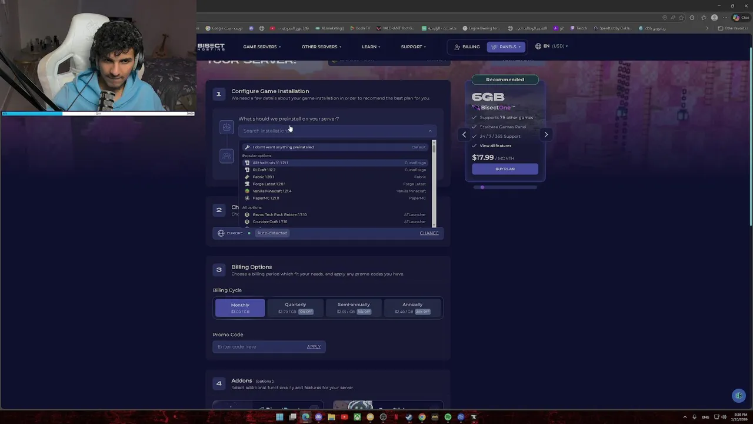Viewport: 753px width, 424px height.
Task: Expand the Learn menu
Action: 371,47
